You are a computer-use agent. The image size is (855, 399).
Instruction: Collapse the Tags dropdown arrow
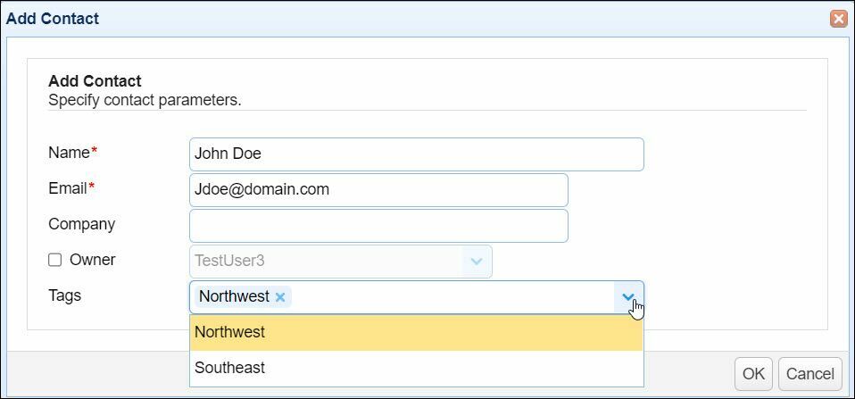point(628,297)
